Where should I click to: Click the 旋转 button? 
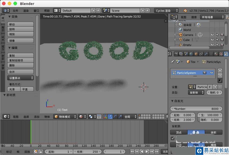20,29
